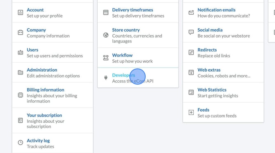This screenshot has height=153, width=275.
Task: Click the Web extras plus icon
Action: click(x=191, y=72)
